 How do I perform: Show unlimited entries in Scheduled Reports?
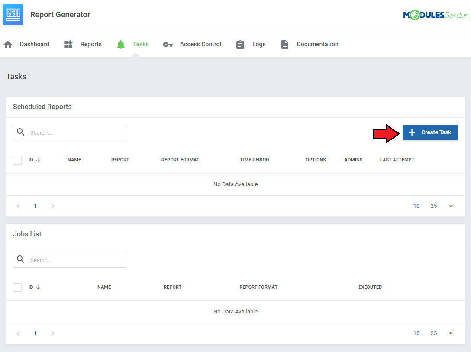point(451,206)
